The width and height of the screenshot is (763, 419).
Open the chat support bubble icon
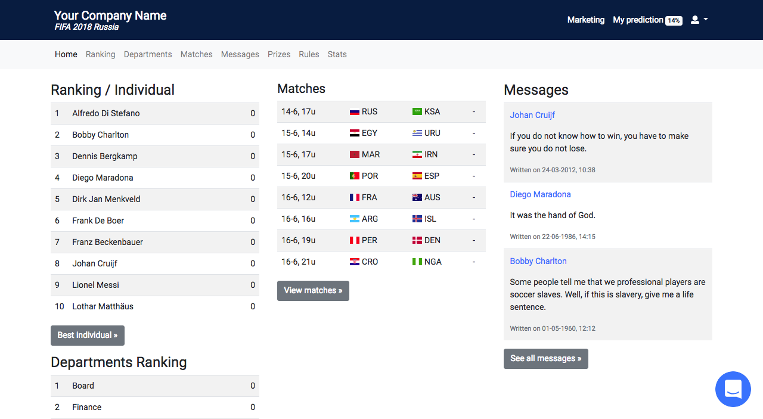(733, 389)
